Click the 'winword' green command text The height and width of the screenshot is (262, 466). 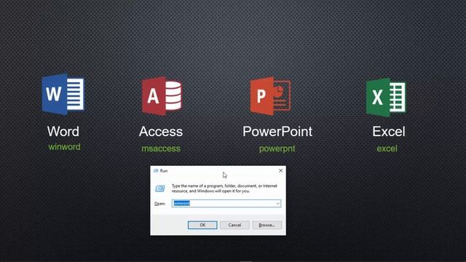click(x=64, y=147)
